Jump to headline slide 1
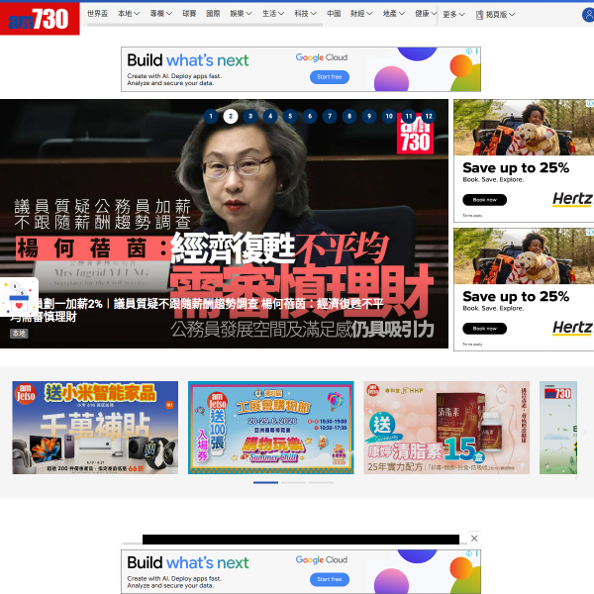The height and width of the screenshot is (594, 594). point(211,116)
